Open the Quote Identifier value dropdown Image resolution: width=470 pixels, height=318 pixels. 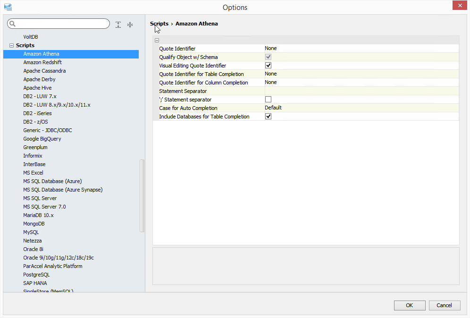361,49
